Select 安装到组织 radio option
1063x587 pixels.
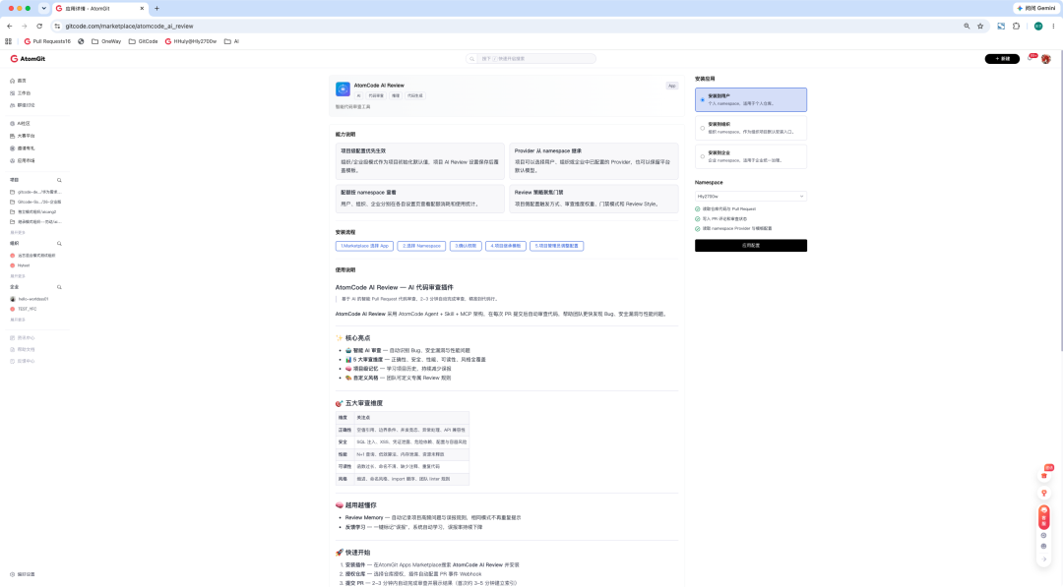750,128
